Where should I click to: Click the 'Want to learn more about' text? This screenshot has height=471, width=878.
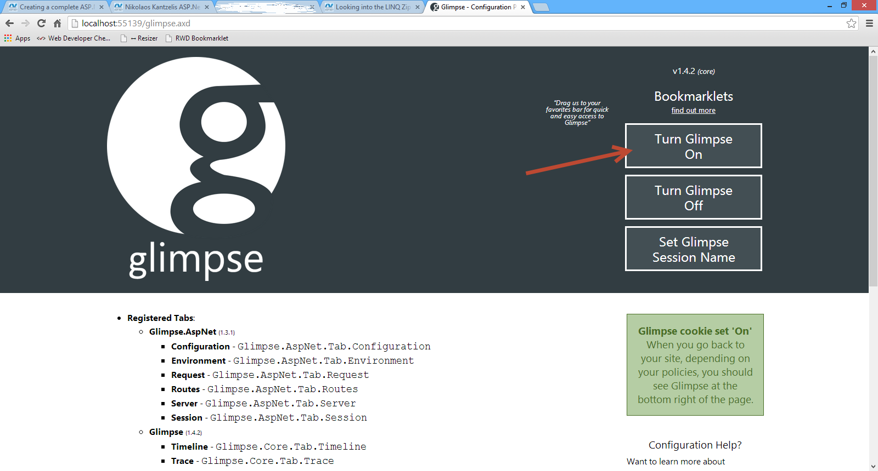point(676,461)
